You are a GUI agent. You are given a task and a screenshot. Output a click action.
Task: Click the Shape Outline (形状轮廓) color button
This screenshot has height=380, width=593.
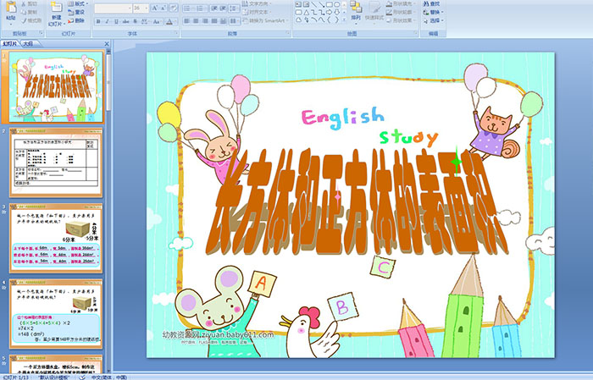click(x=400, y=12)
